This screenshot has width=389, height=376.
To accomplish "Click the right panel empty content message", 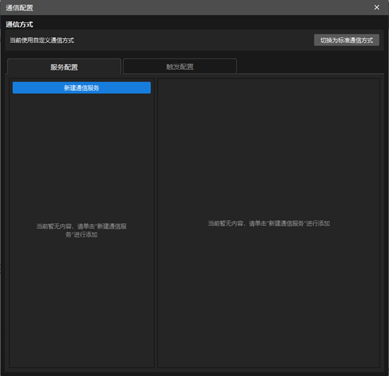I will [x=268, y=223].
